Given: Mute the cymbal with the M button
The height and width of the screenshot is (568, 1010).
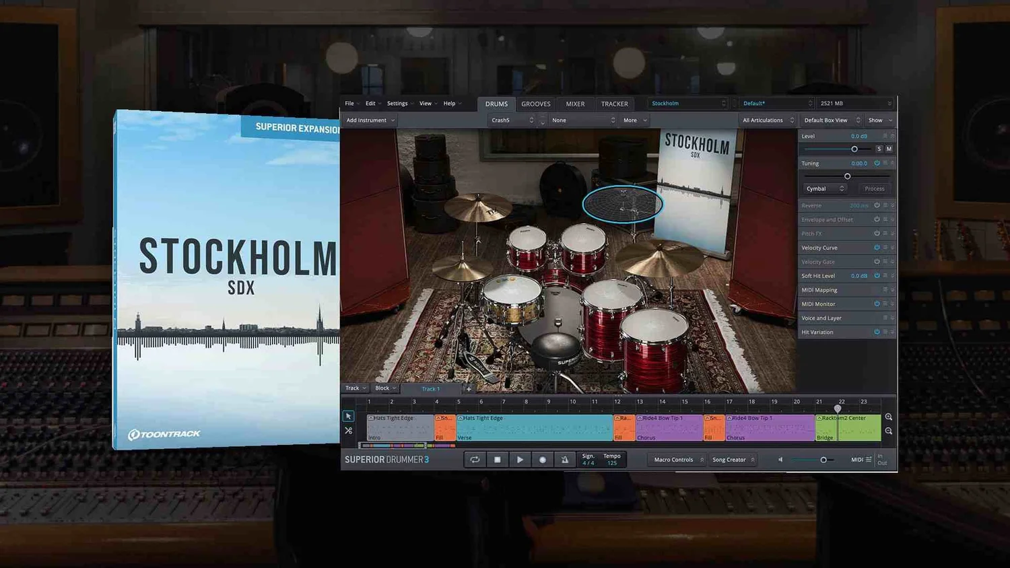Looking at the screenshot, I should (x=889, y=148).
